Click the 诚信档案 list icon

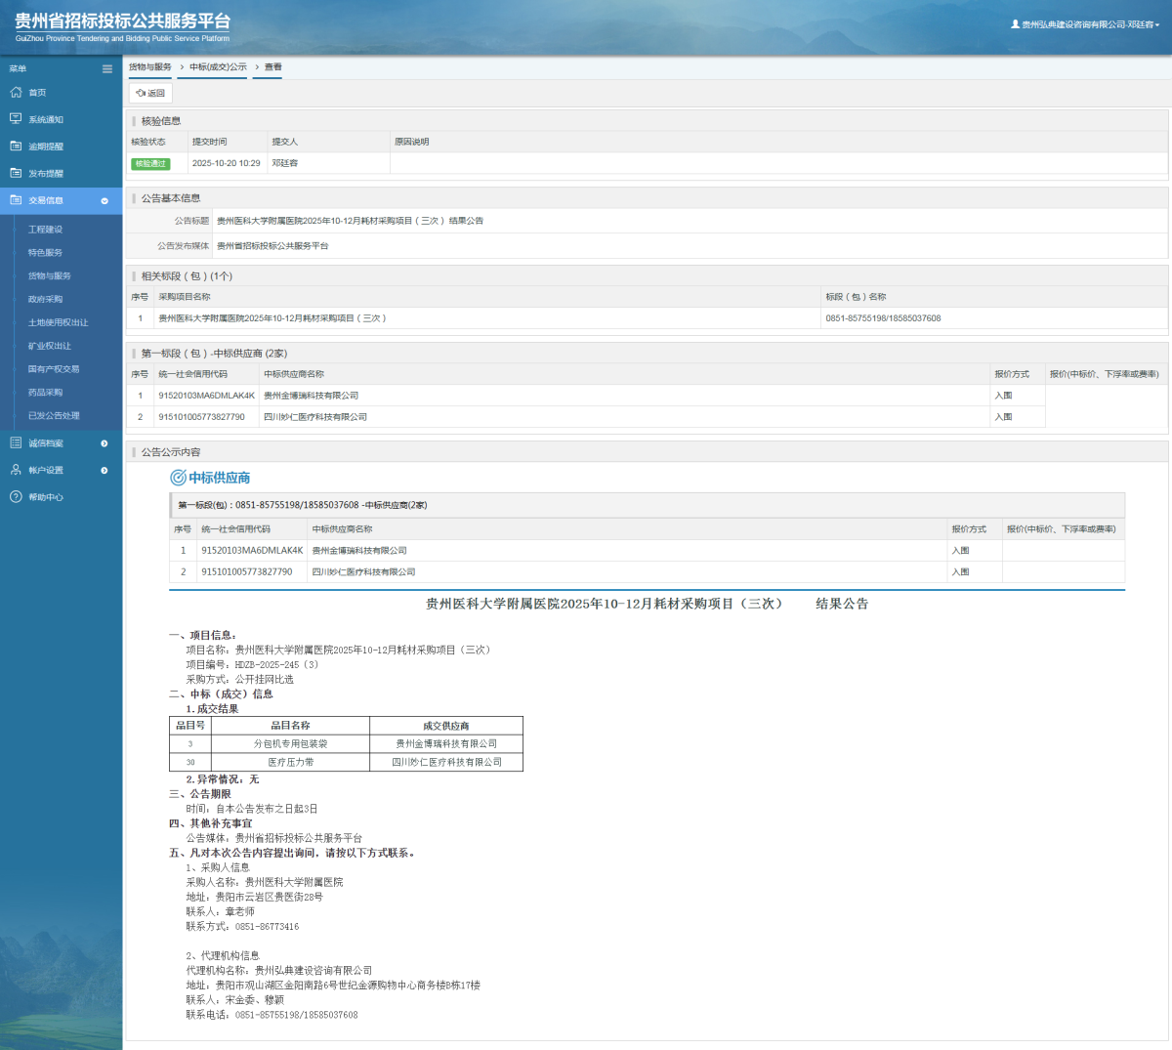pos(16,443)
